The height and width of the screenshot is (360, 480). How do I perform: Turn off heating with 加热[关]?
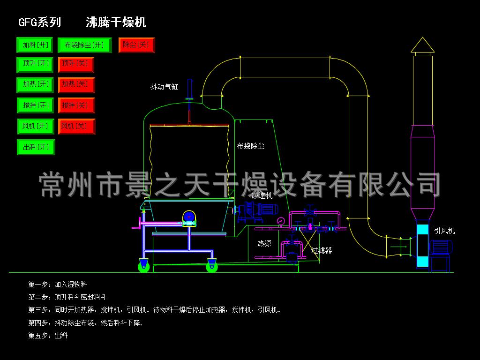(76, 85)
